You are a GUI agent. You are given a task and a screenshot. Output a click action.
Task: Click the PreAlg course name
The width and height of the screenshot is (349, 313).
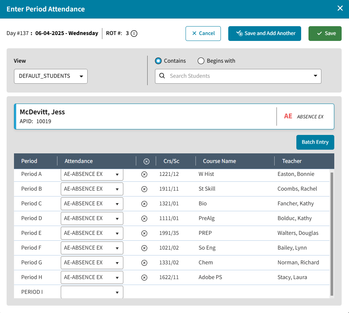pyautogui.click(x=207, y=218)
